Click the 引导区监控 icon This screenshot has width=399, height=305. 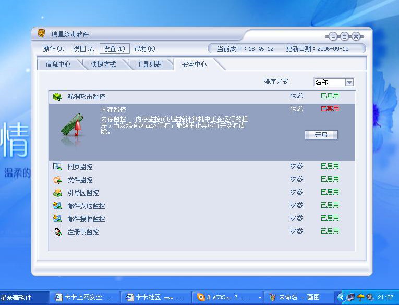point(57,193)
